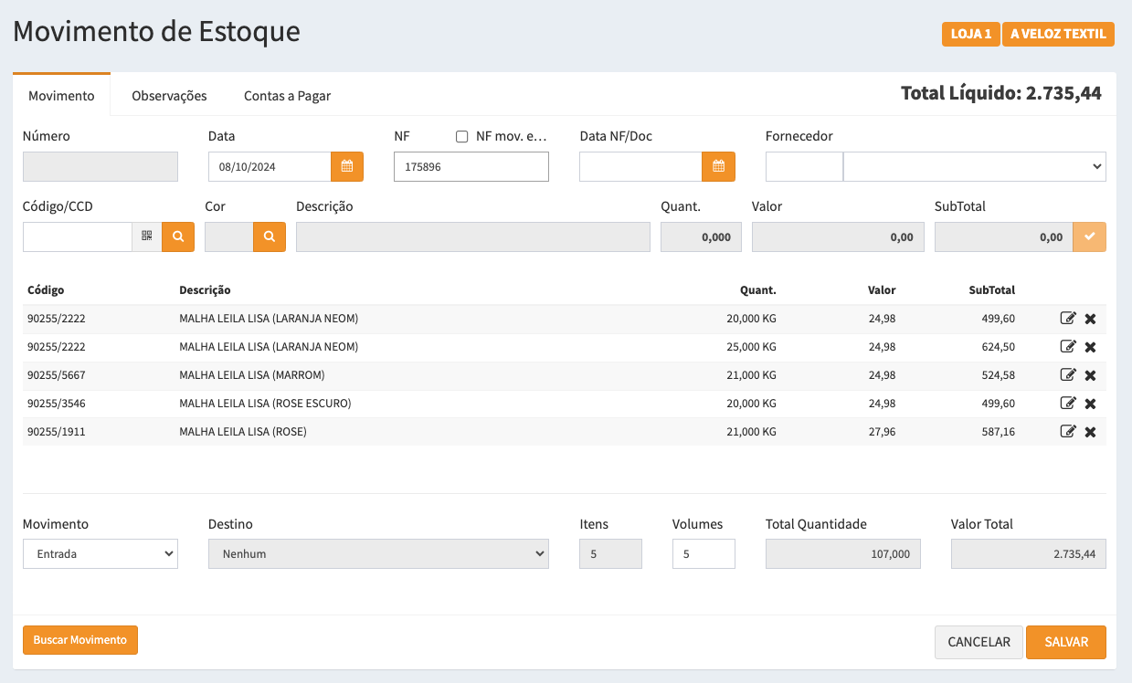Expand the Fornecedor dropdown

974,167
